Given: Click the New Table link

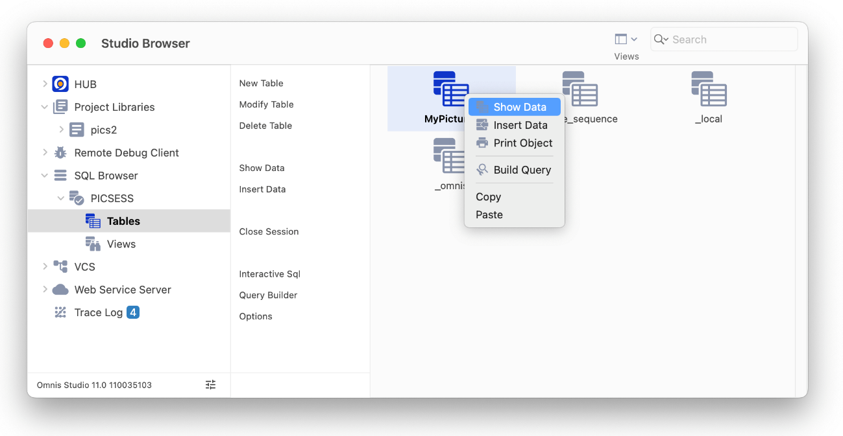Looking at the screenshot, I should click(x=261, y=83).
